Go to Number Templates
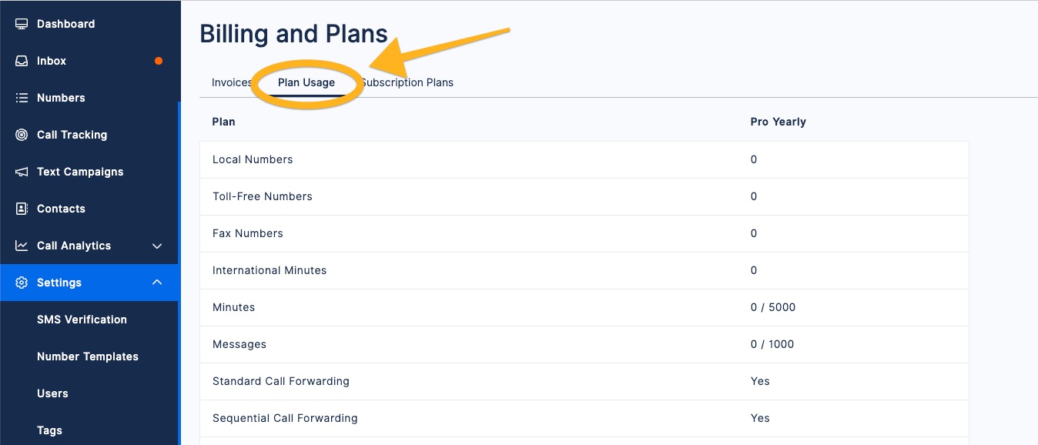The width and height of the screenshot is (1038, 445). coord(88,356)
